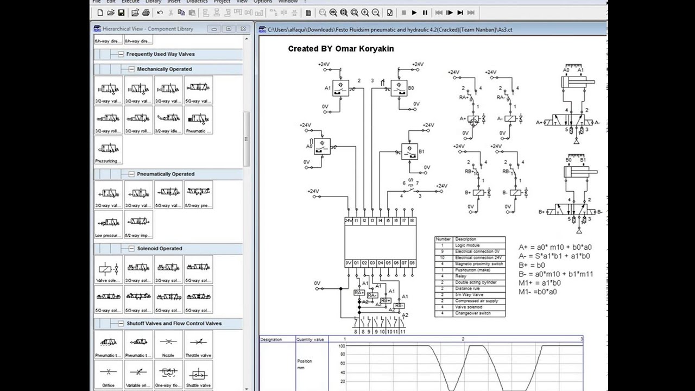
Task: Pick the Valve solenoid component
Action: 109,270
